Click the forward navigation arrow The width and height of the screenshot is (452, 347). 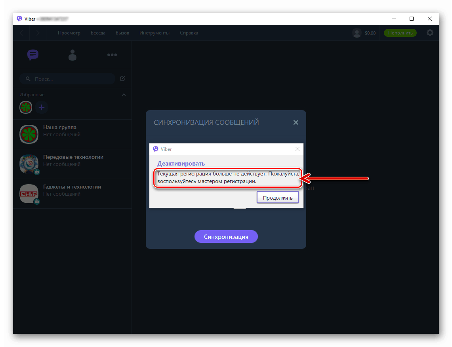tap(38, 33)
